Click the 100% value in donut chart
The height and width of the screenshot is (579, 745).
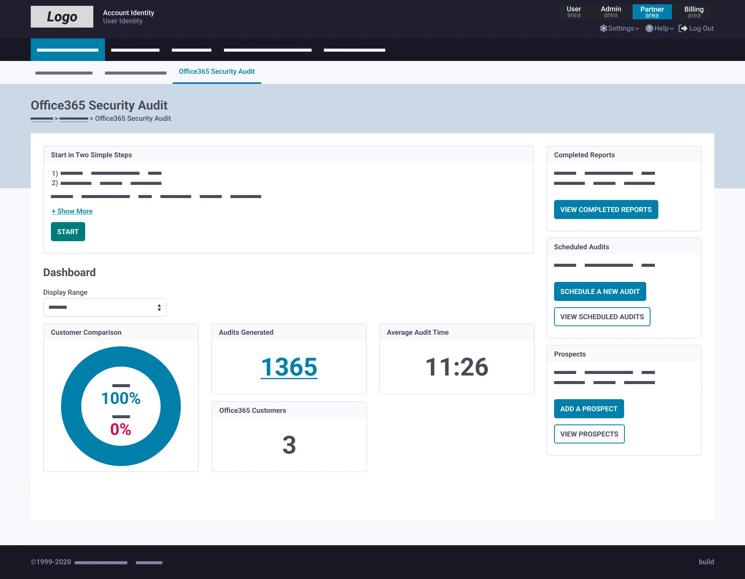[121, 398]
